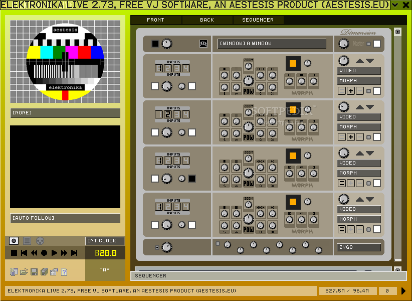Viewport: 412px width, 301px height.
Task: Open the INT CLOCK selector
Action: coord(105,241)
